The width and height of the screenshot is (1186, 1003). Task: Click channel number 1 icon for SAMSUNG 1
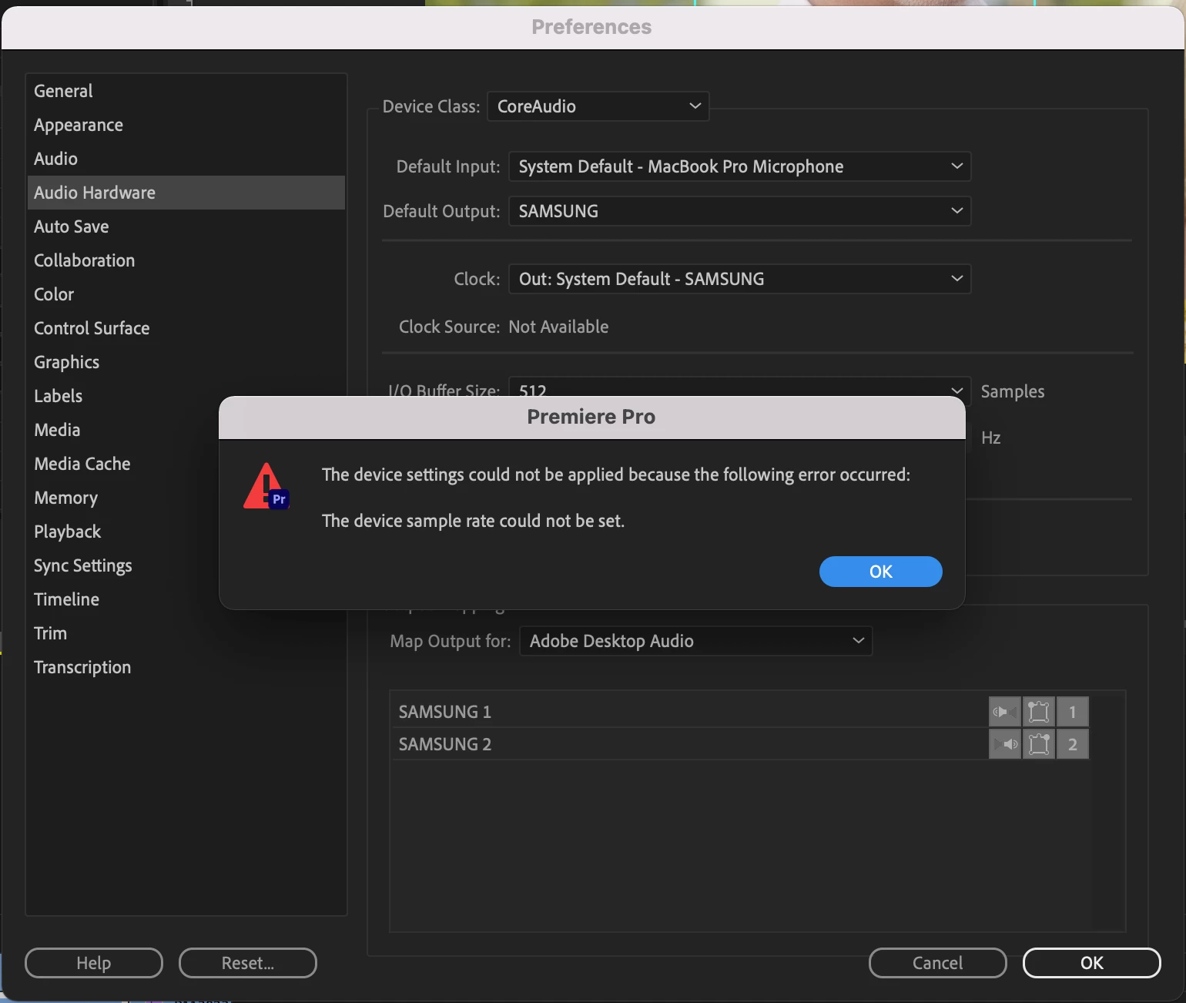coord(1073,712)
